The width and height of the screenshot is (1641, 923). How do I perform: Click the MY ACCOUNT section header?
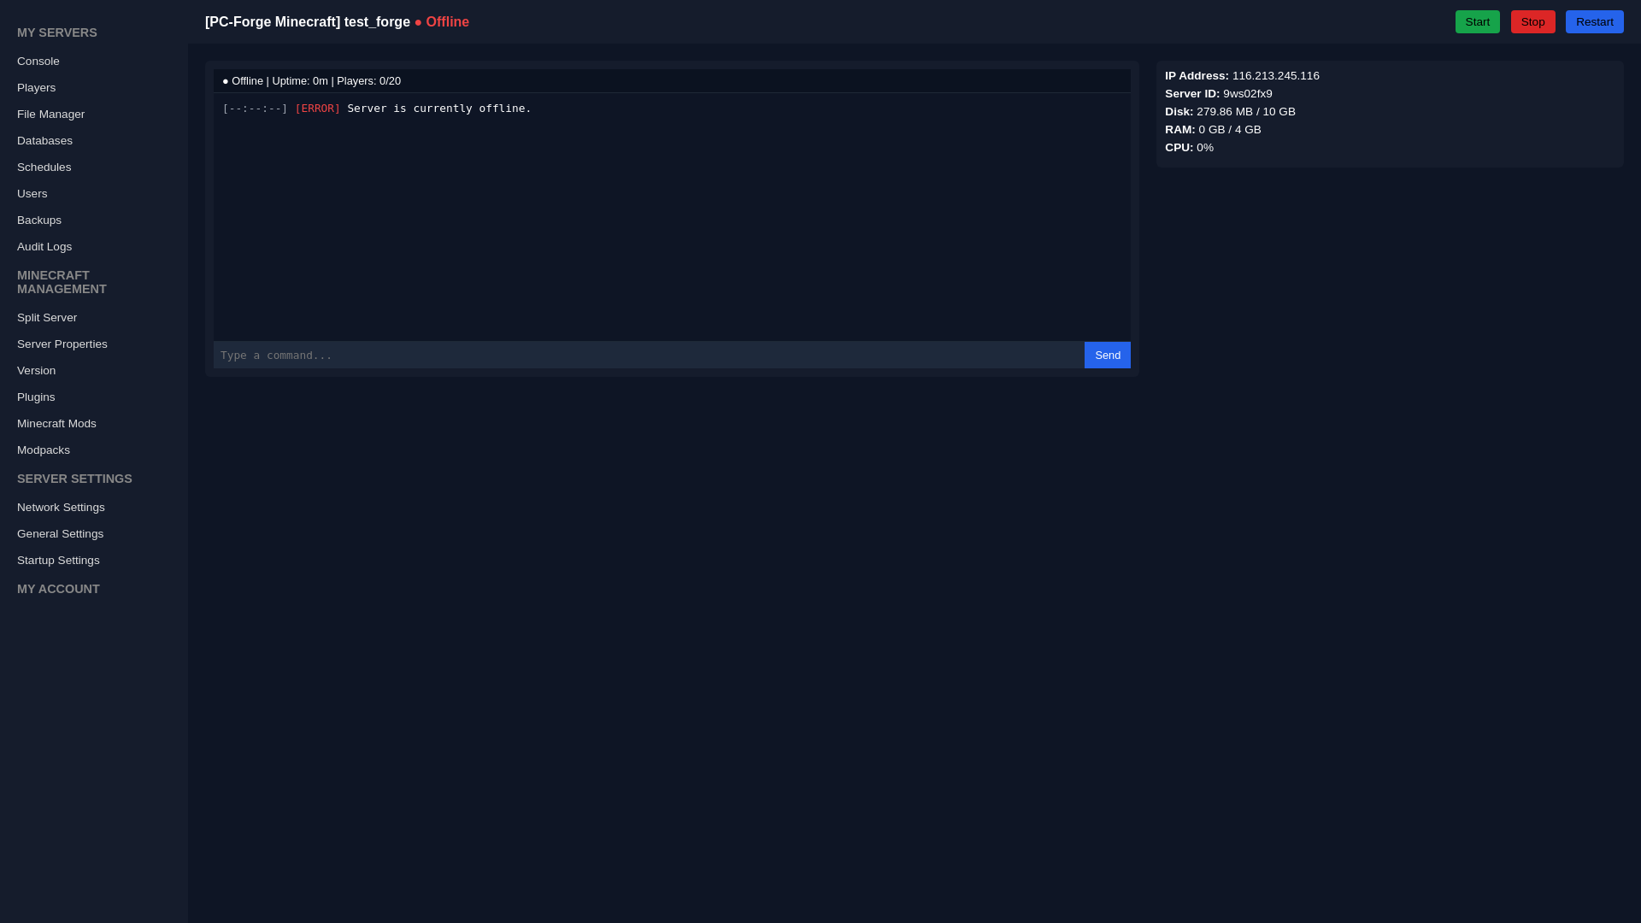58,589
